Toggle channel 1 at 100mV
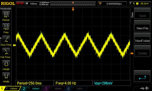 coord(10,88)
